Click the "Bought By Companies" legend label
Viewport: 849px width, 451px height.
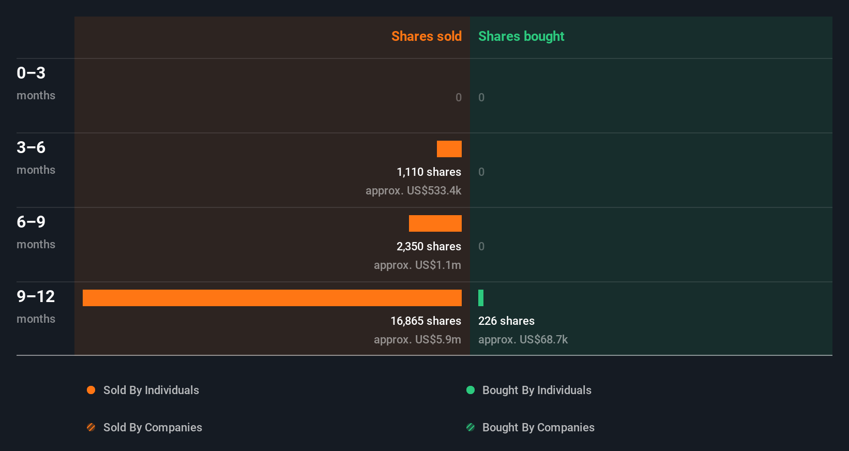pyautogui.click(x=538, y=427)
